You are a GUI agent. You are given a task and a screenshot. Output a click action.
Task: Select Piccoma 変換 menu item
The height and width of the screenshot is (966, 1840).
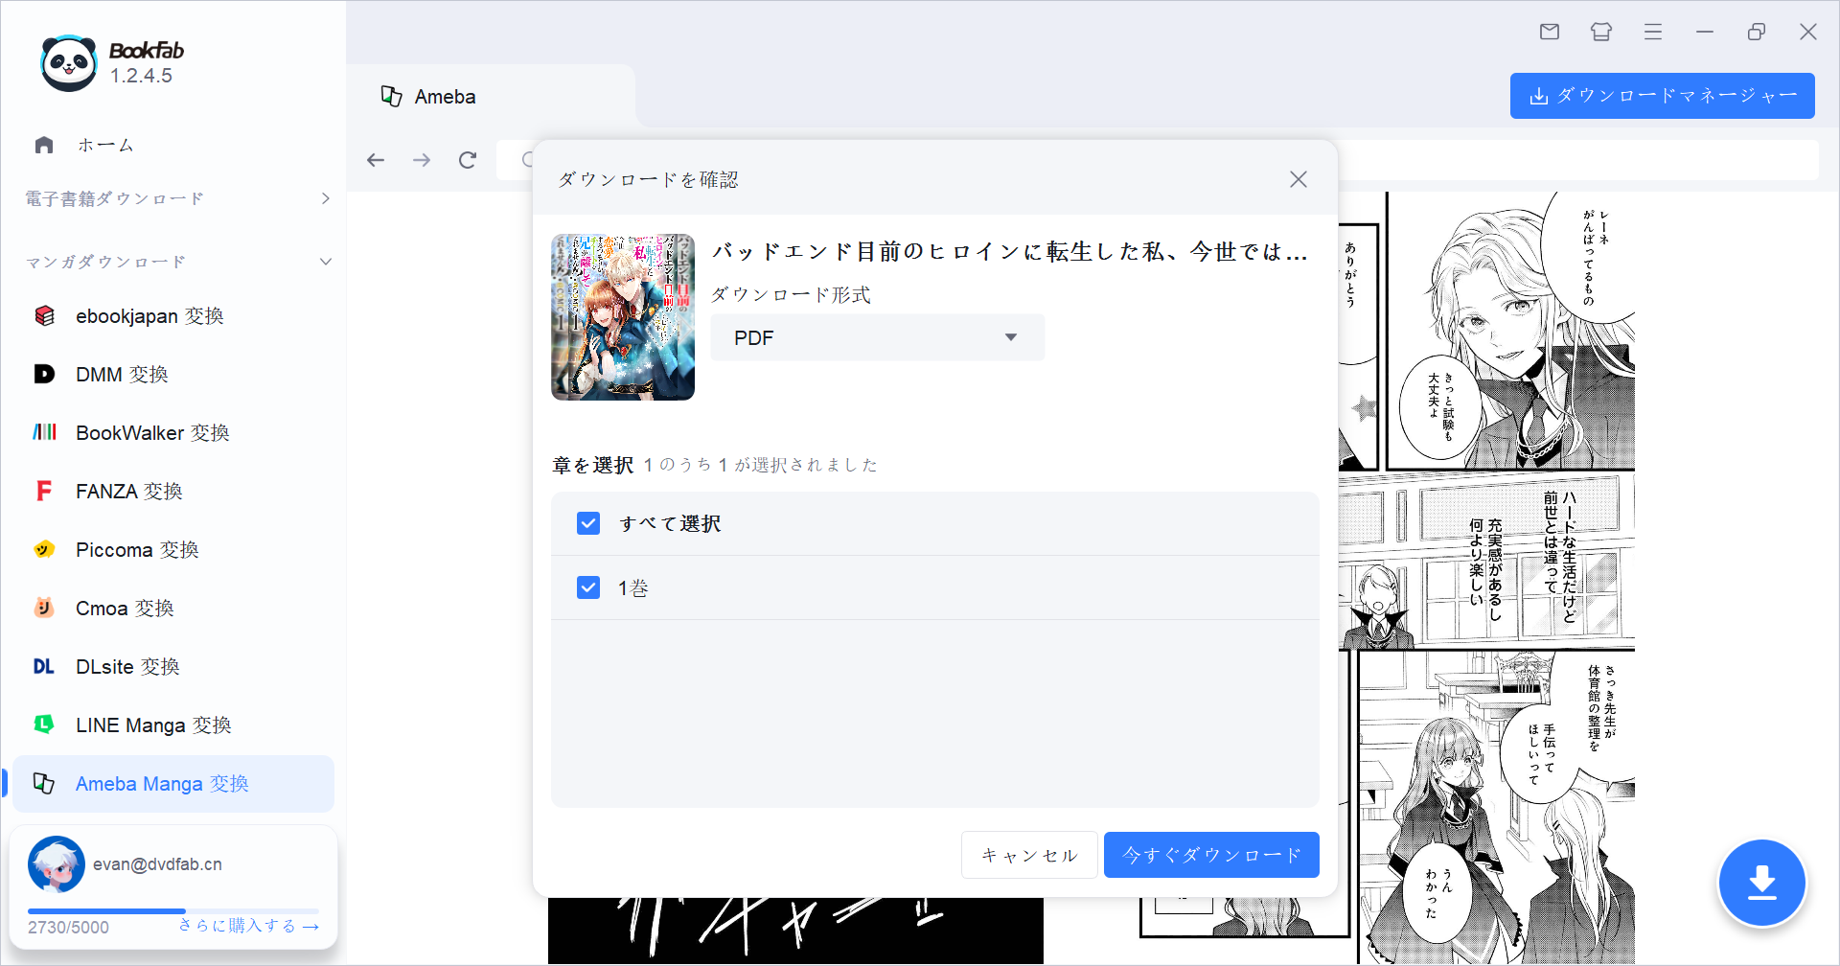(x=173, y=549)
